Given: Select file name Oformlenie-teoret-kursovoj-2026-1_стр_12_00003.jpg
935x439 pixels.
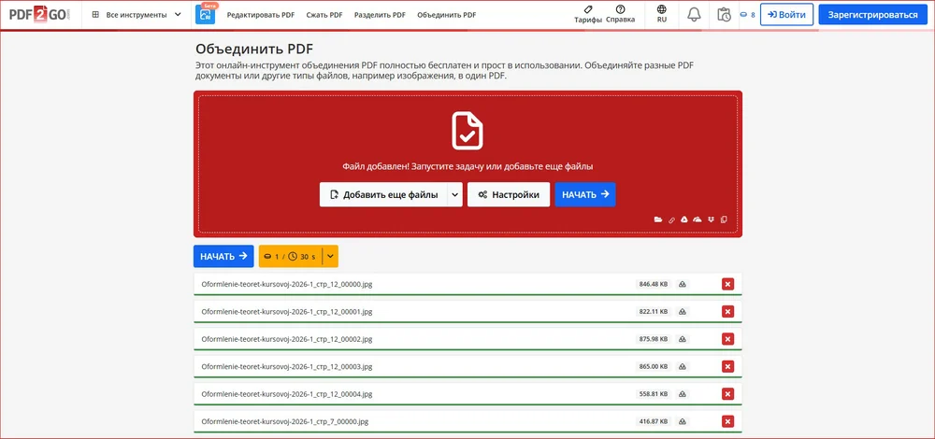Looking at the screenshot, I should tap(287, 366).
